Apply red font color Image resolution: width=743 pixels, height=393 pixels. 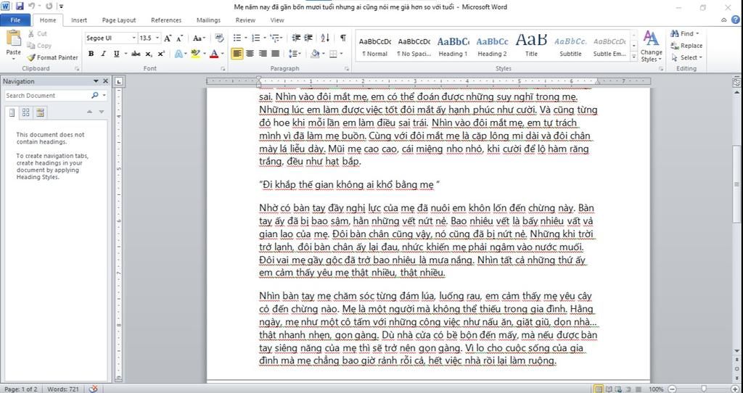[x=214, y=54]
